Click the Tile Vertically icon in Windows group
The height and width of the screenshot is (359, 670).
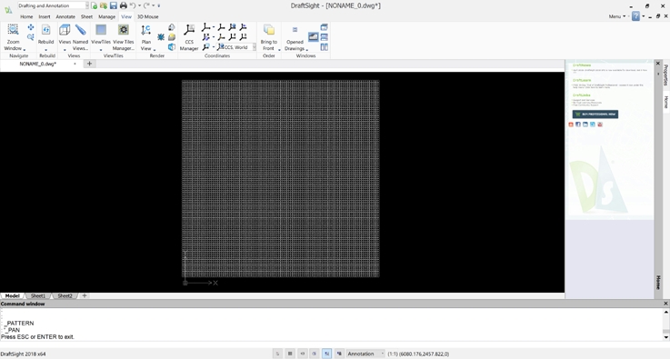[325, 47]
